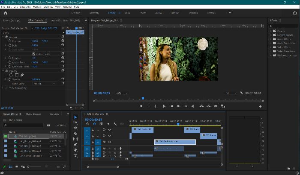Open Program monitor zoom level dropdown

pos(122,93)
